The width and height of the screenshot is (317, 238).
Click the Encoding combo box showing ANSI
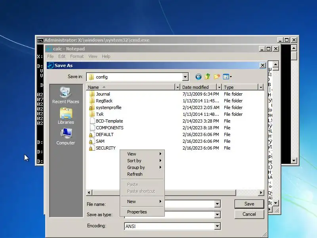click(x=172, y=226)
